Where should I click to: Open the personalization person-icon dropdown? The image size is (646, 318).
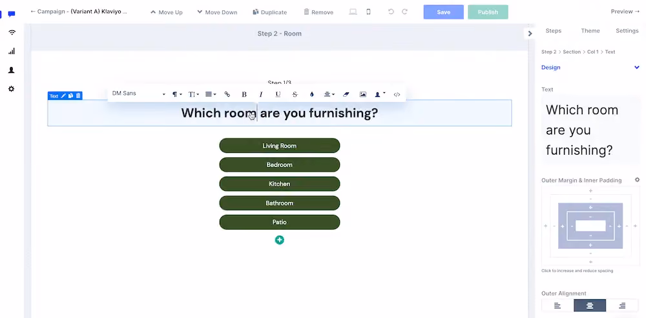(x=380, y=94)
